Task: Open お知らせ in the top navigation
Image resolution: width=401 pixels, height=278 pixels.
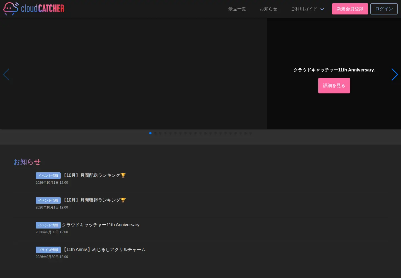Action: coord(268,9)
